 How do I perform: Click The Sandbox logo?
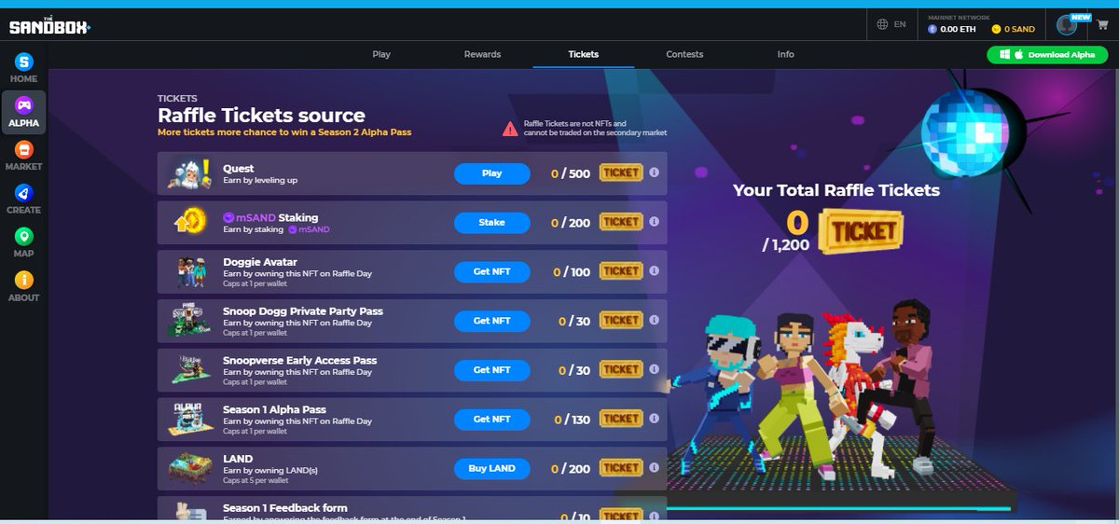(x=49, y=27)
